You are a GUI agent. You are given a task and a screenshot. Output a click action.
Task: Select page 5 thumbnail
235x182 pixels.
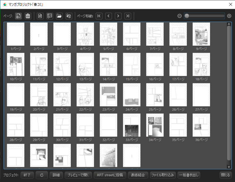[108, 34]
